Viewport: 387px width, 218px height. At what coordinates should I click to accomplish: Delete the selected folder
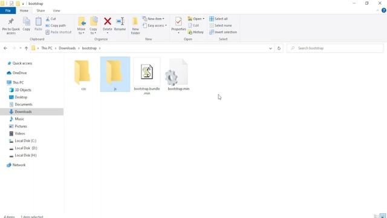pos(108,25)
